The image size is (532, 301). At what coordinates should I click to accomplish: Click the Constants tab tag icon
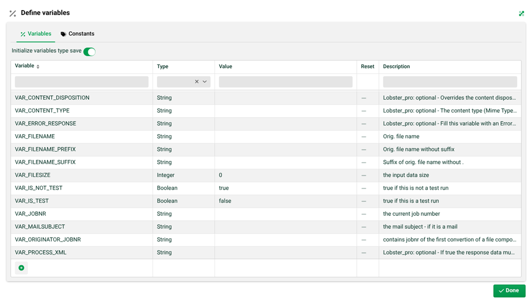coord(63,34)
